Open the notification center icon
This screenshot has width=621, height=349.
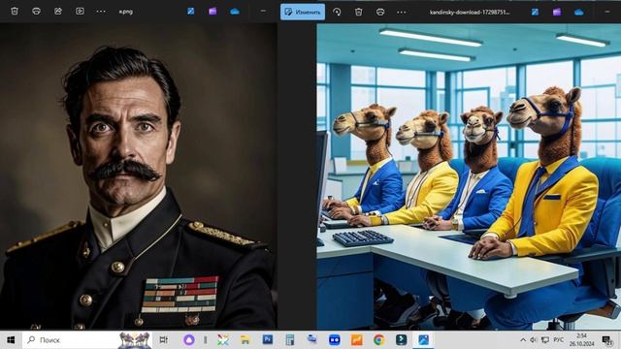(607, 340)
